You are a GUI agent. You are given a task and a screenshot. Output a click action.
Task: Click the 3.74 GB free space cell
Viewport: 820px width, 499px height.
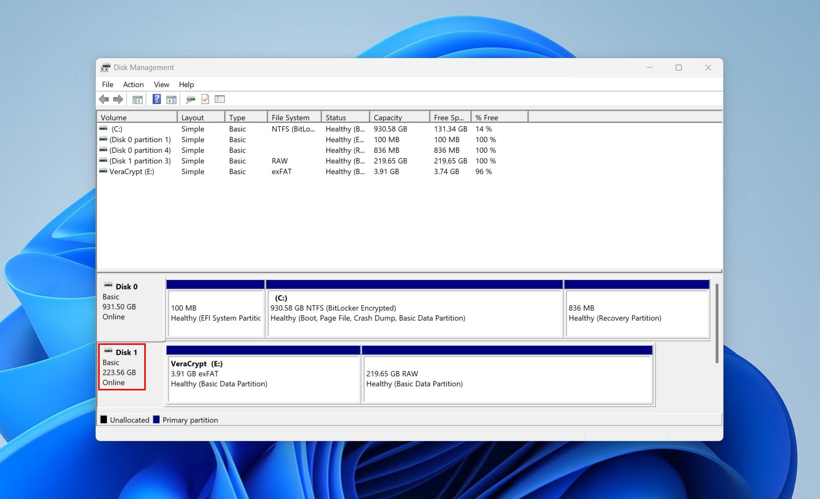point(446,171)
